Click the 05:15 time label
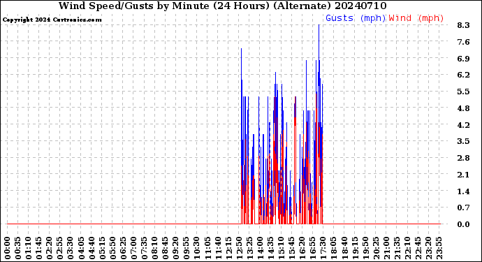 pos(103,248)
